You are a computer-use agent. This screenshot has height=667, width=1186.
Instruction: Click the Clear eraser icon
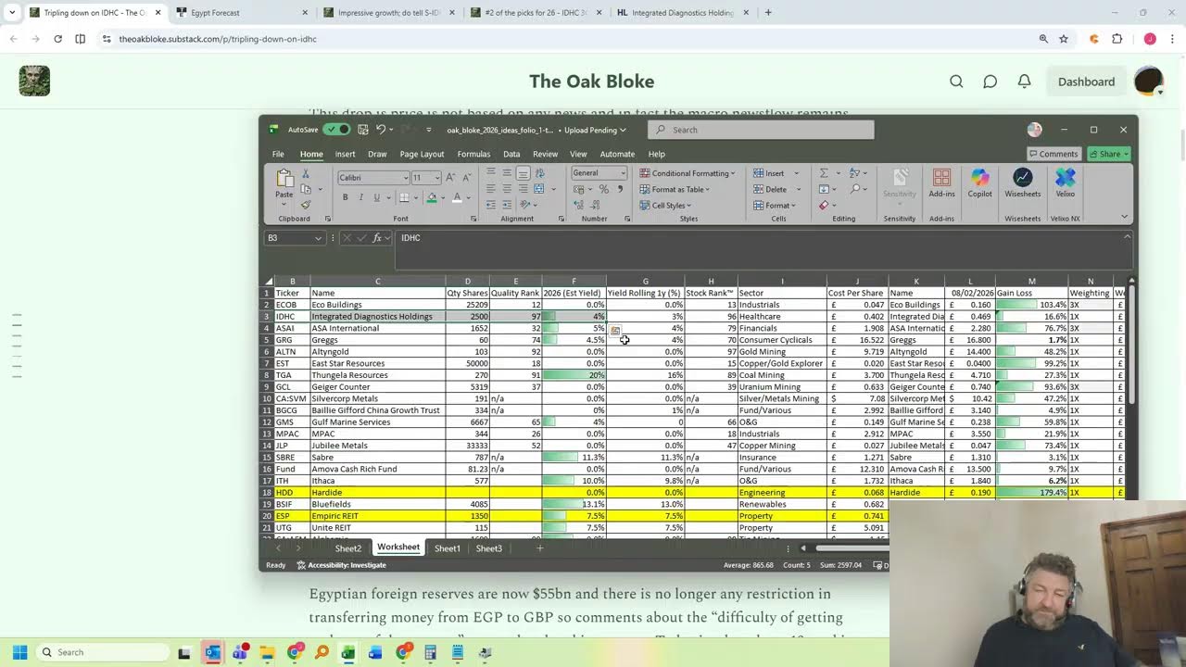(824, 205)
